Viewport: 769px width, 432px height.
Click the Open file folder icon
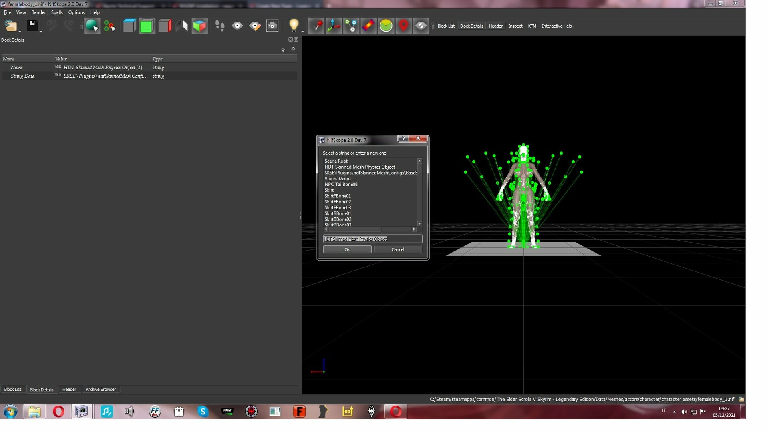10,26
